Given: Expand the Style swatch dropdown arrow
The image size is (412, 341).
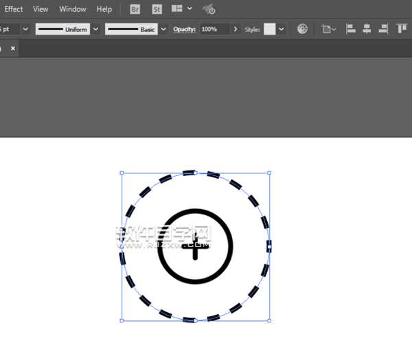Looking at the screenshot, I should [282, 30].
